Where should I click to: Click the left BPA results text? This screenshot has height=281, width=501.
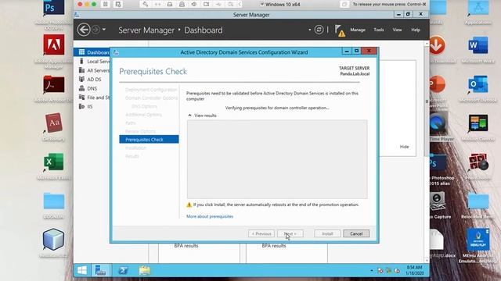186,246
